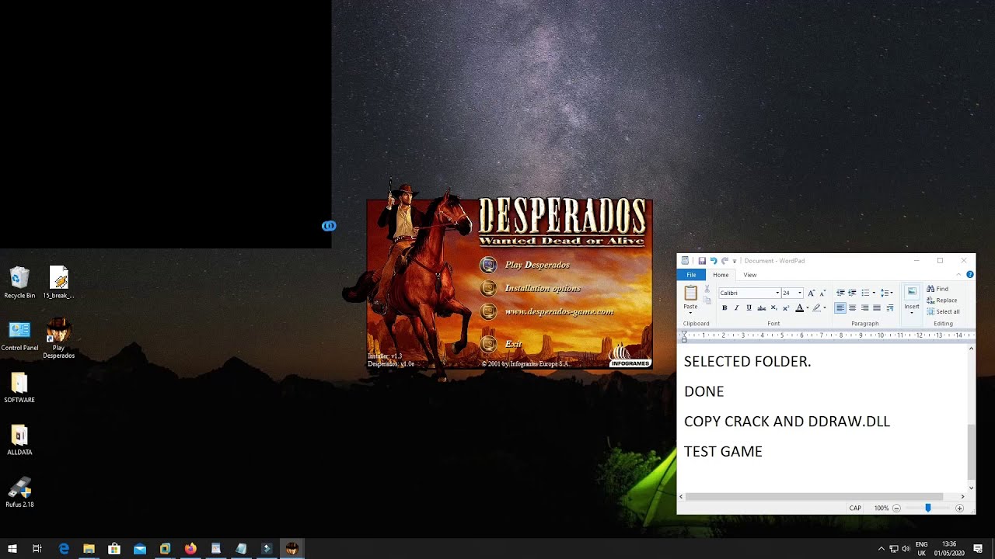Select the Rufus 2.18 desktop icon
The image size is (995, 559).
click(19, 492)
